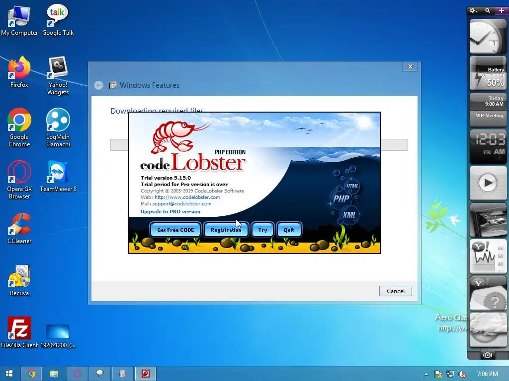
Task: Open widget dock settings gear menu
Action: (473, 11)
